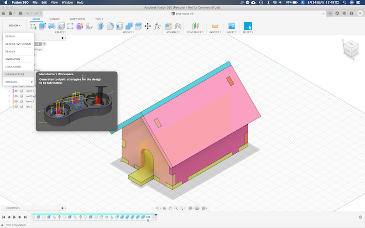Screen dimensions: 365x228
Task: Click the purple Create Form tool
Action: click(x=79, y=26)
